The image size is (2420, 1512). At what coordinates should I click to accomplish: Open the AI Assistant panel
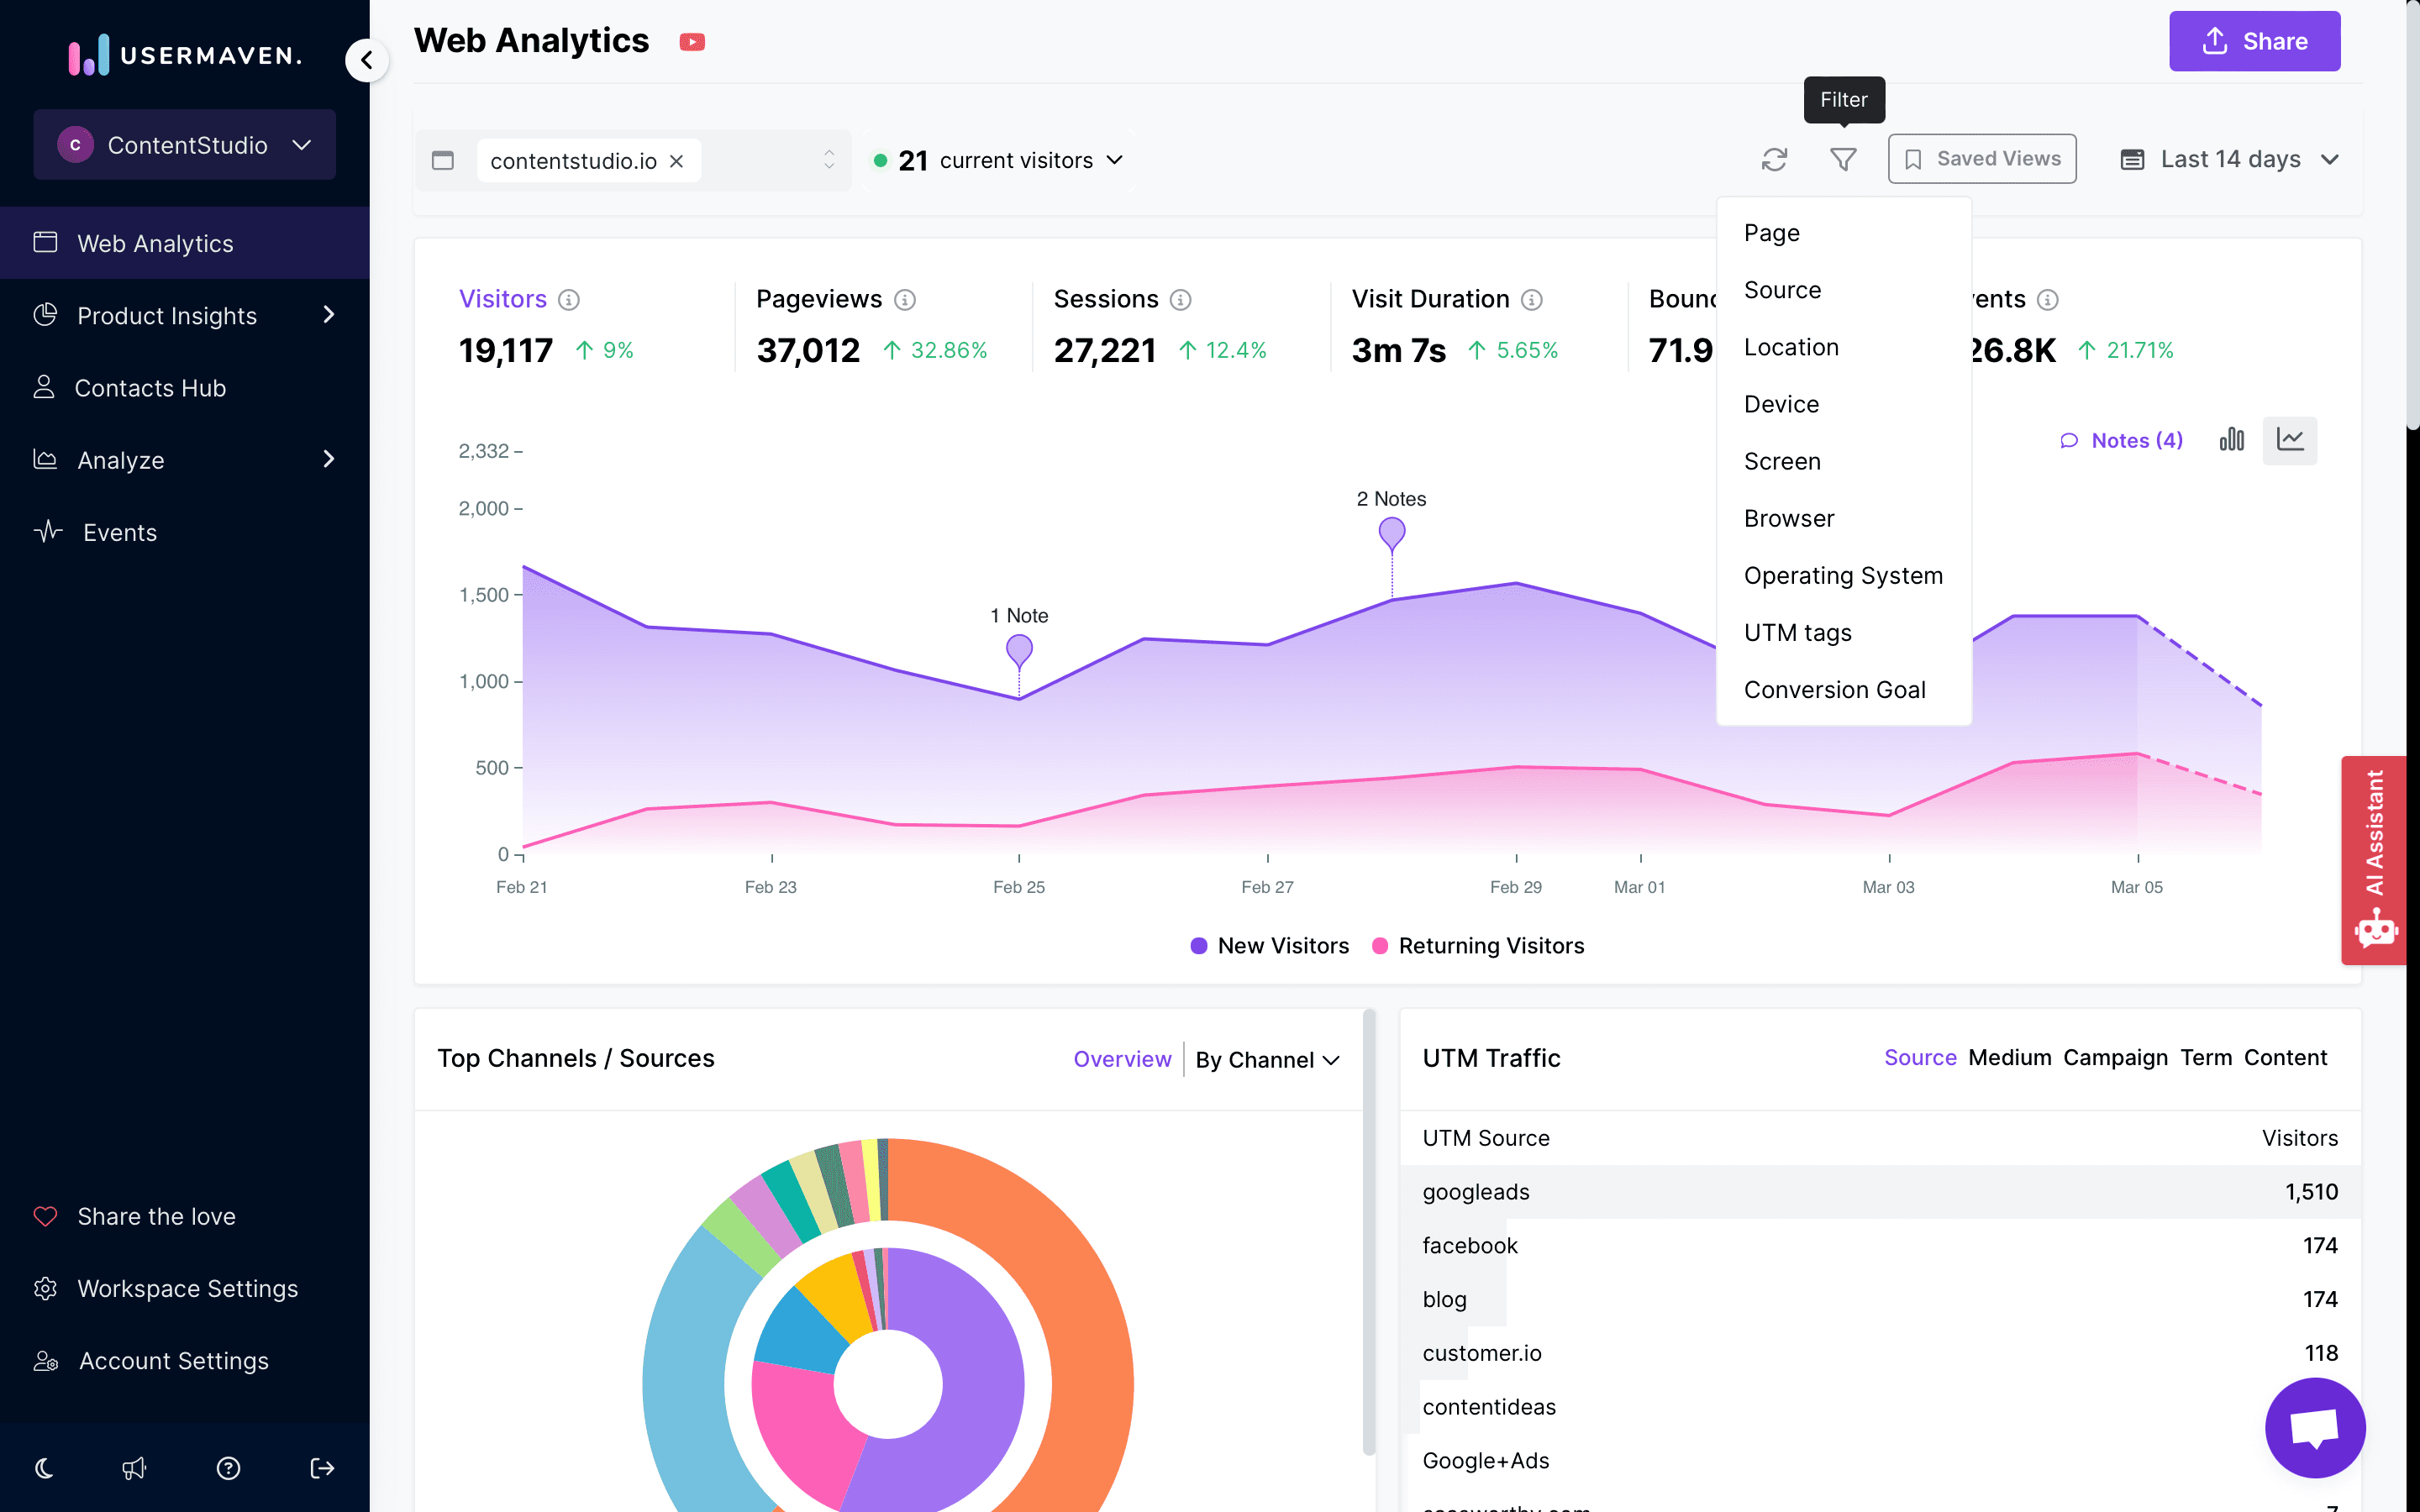2375,858
